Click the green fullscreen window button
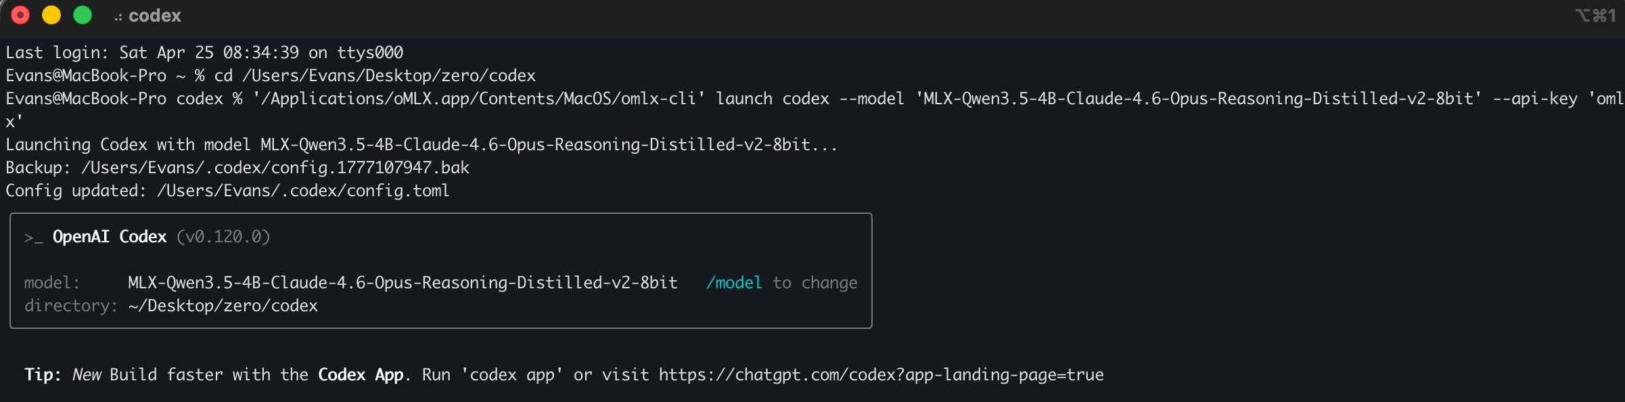This screenshot has height=402, width=1625. click(x=83, y=15)
